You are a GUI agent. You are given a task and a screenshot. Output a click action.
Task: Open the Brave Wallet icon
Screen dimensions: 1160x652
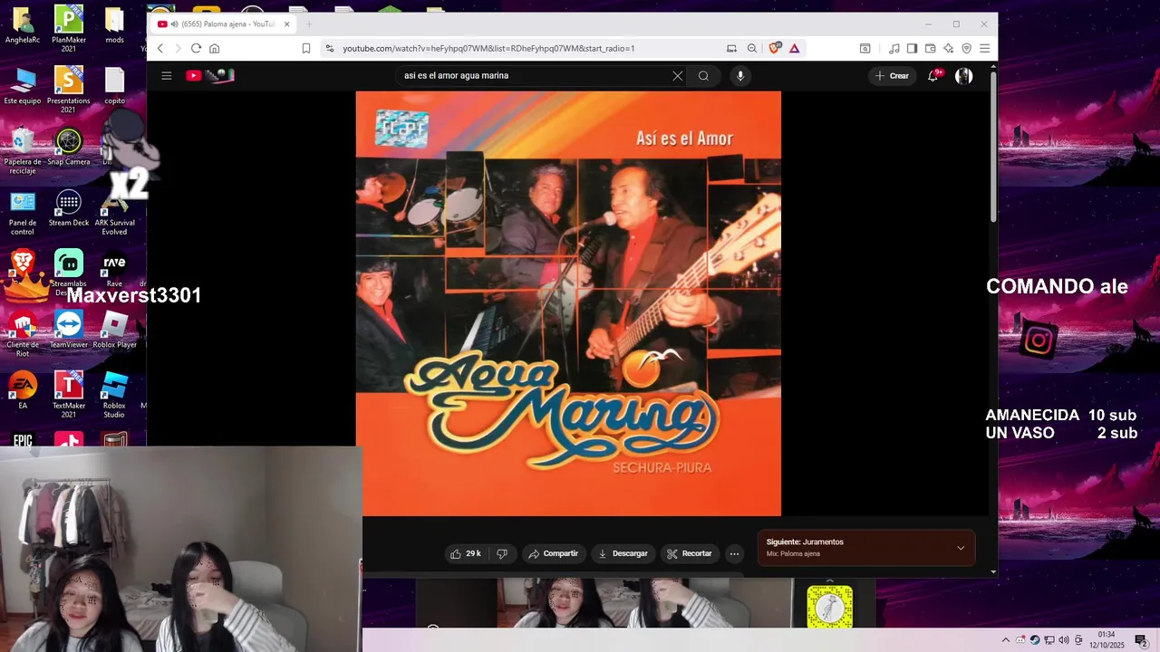coord(931,48)
